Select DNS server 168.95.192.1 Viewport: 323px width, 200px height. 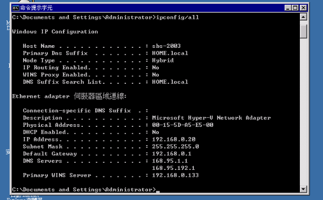[x=173, y=168]
